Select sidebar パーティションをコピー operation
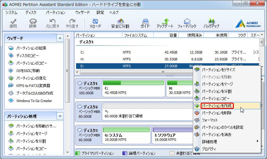This screenshot has height=159, width=267. tap(28, 148)
